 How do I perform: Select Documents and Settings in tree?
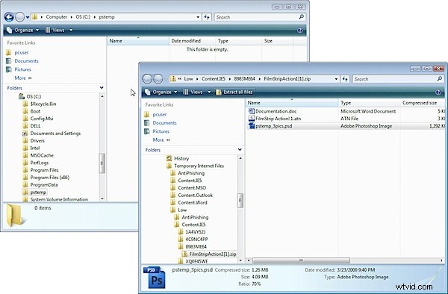(x=55, y=134)
